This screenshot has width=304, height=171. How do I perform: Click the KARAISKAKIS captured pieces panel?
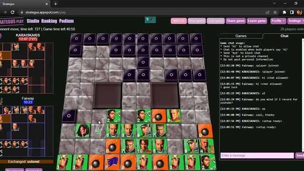point(27,68)
